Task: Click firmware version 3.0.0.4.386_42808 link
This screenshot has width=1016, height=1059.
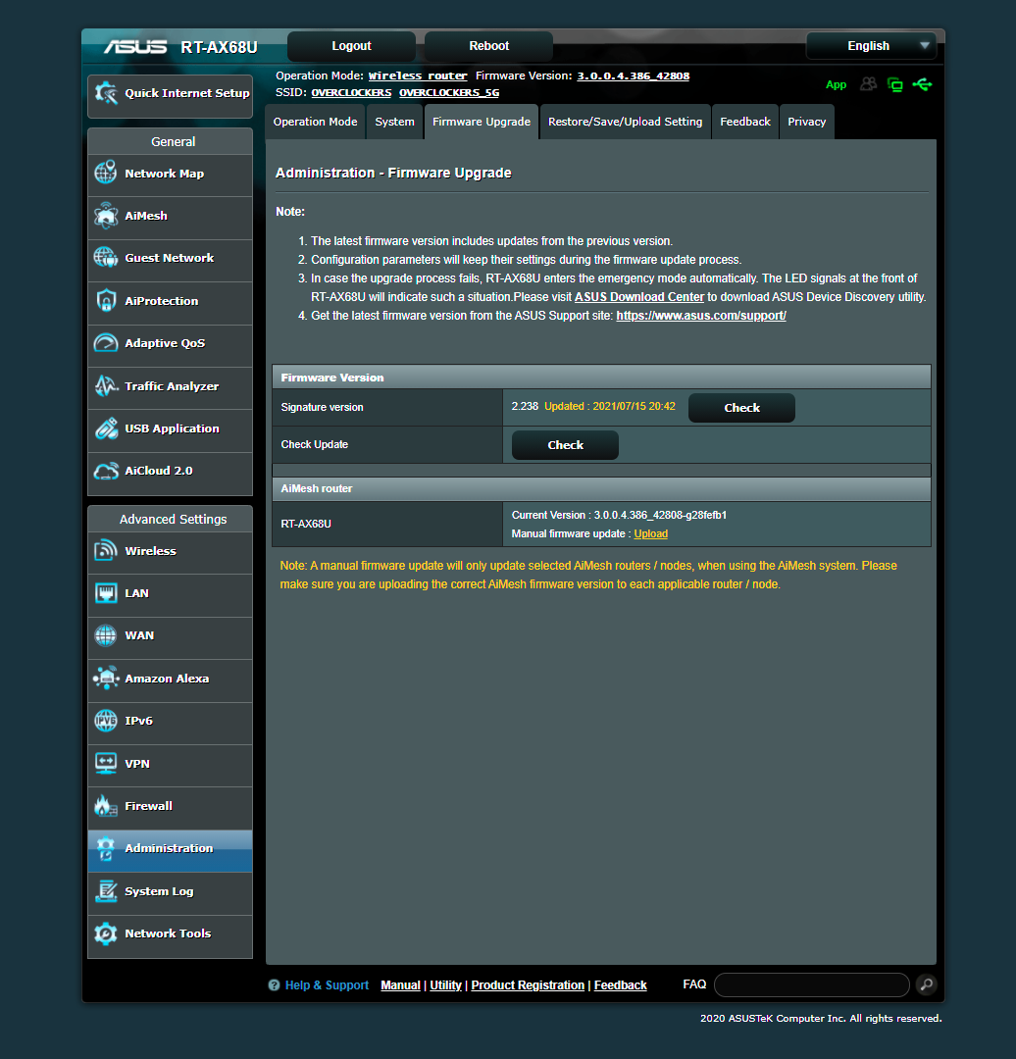Action: click(633, 76)
